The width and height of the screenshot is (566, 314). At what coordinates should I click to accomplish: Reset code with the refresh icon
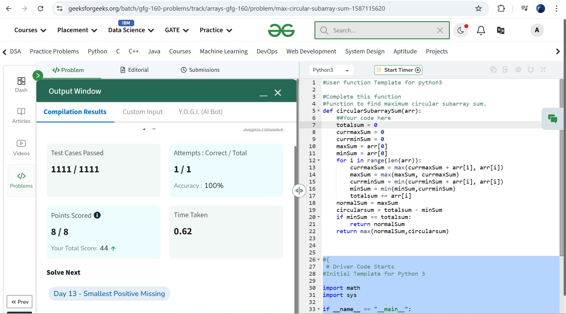coord(531,70)
